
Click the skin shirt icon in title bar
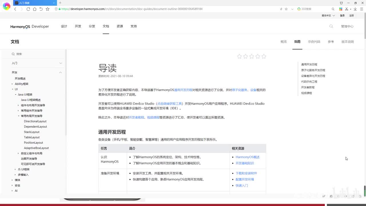[341, 3]
